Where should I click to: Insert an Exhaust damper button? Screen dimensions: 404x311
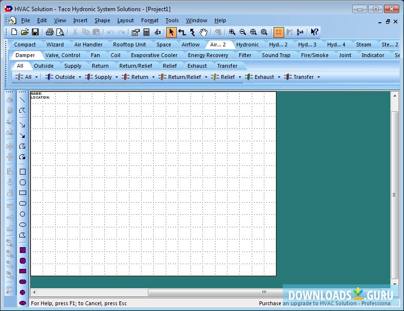(260, 77)
